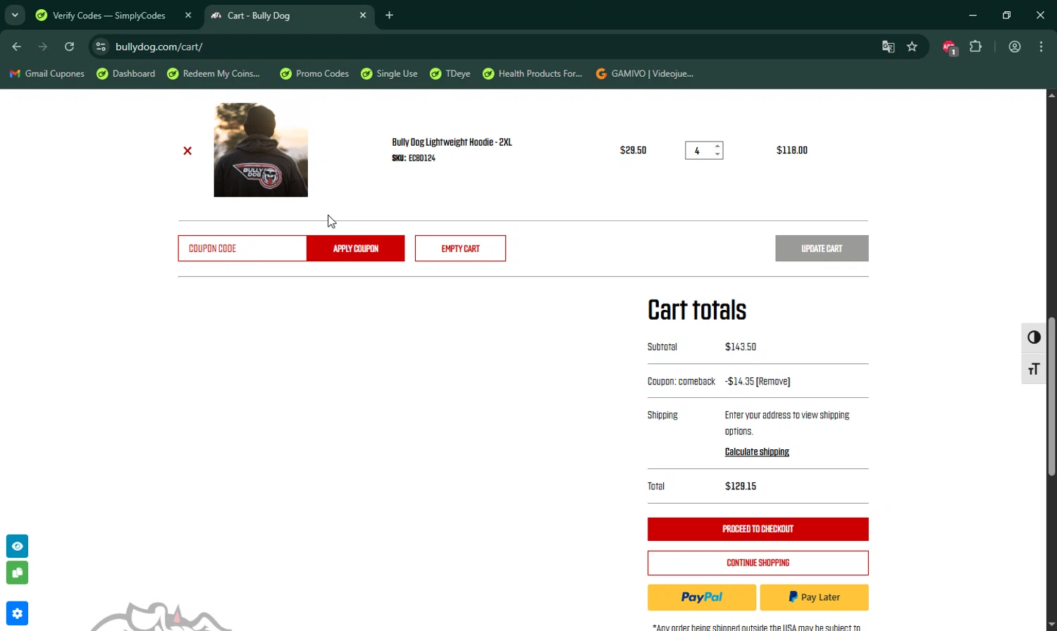Open TDeye bookmark
The width and height of the screenshot is (1057, 631).
click(x=450, y=73)
